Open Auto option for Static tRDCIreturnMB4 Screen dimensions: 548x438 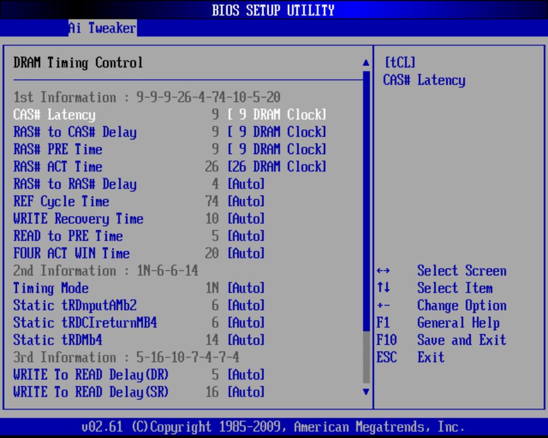pyautogui.click(x=246, y=323)
